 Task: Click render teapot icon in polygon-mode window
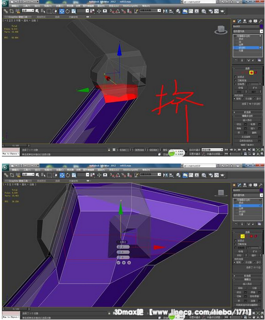click(222, 11)
